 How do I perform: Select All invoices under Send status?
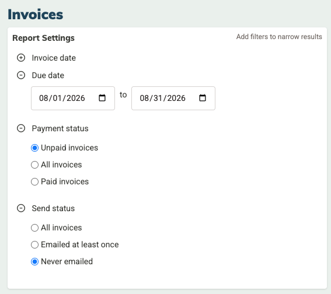(x=34, y=228)
